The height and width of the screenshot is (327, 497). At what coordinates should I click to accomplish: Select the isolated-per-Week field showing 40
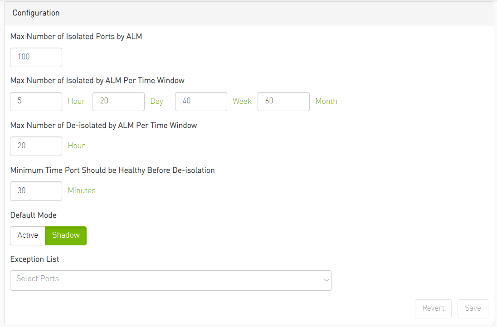pos(201,101)
